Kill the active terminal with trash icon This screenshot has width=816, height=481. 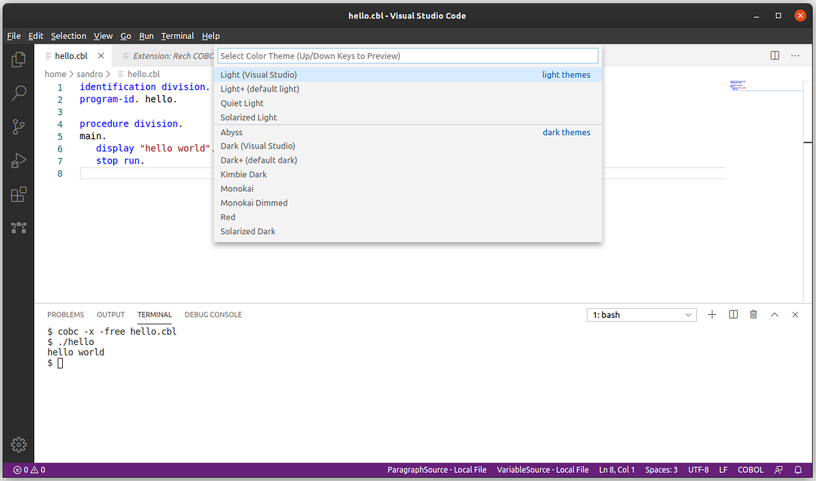(x=753, y=314)
